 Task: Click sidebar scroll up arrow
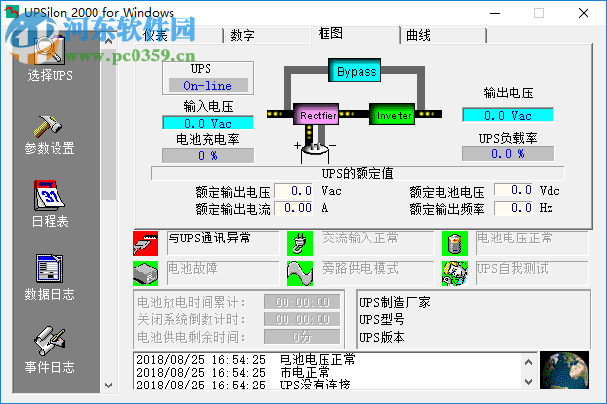[109, 41]
